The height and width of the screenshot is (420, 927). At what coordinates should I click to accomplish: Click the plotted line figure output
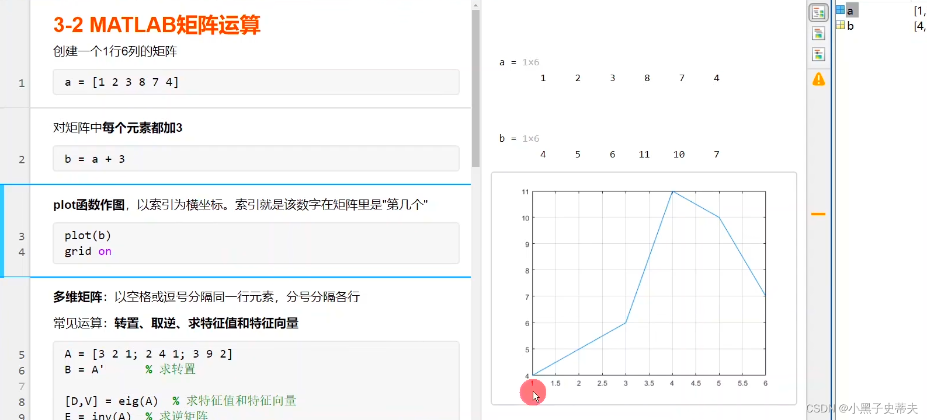coord(644,288)
